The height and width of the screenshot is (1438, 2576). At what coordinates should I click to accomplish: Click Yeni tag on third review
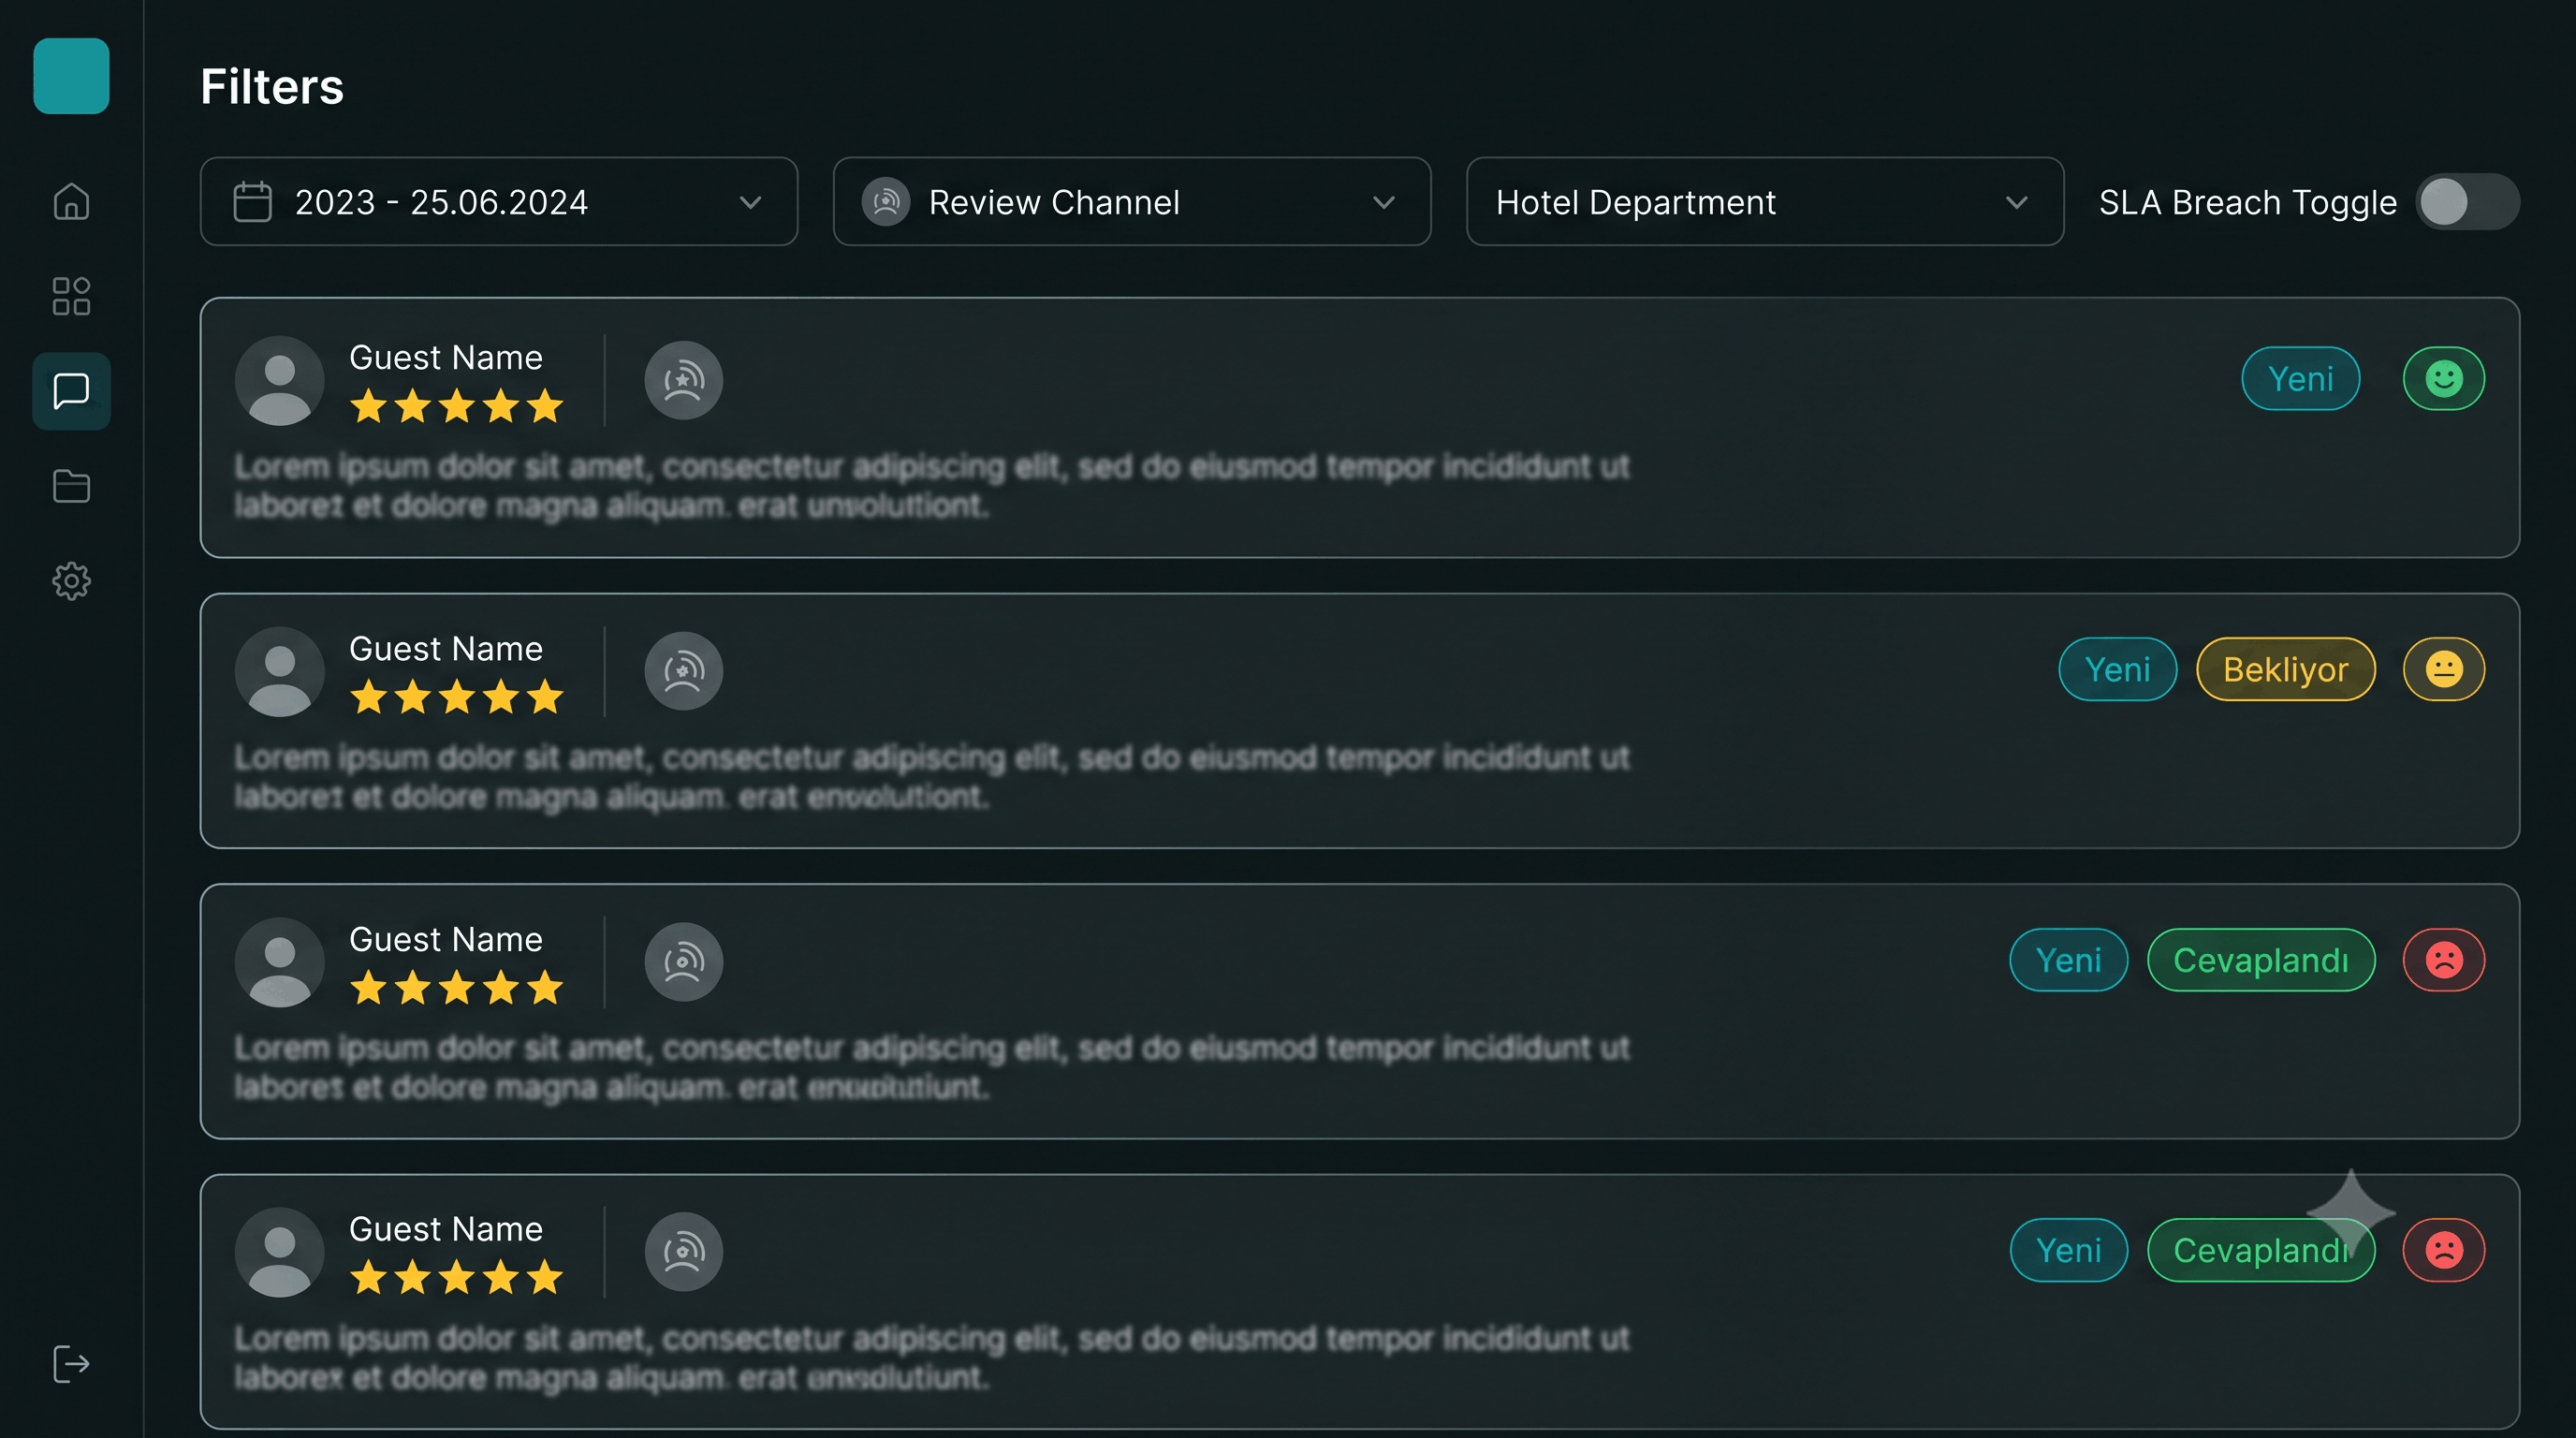[x=2069, y=960]
